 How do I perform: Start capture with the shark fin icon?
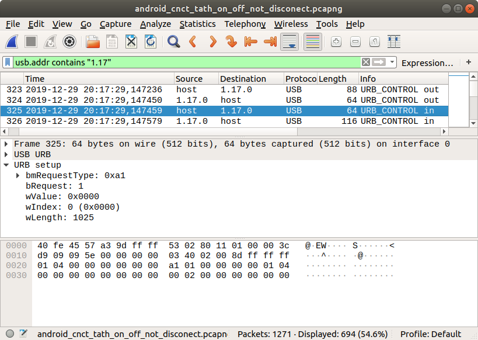click(12, 41)
